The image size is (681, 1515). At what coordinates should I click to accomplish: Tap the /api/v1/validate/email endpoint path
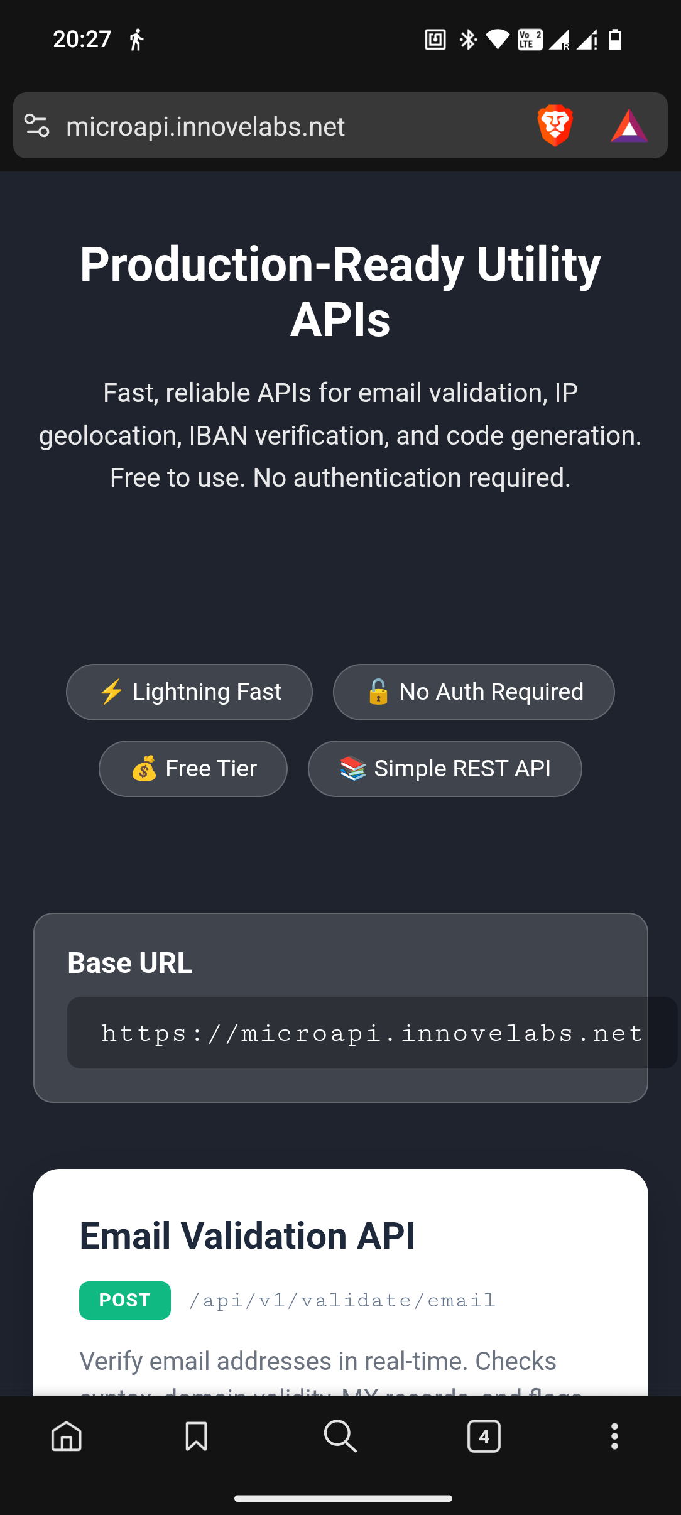pyautogui.click(x=342, y=1300)
